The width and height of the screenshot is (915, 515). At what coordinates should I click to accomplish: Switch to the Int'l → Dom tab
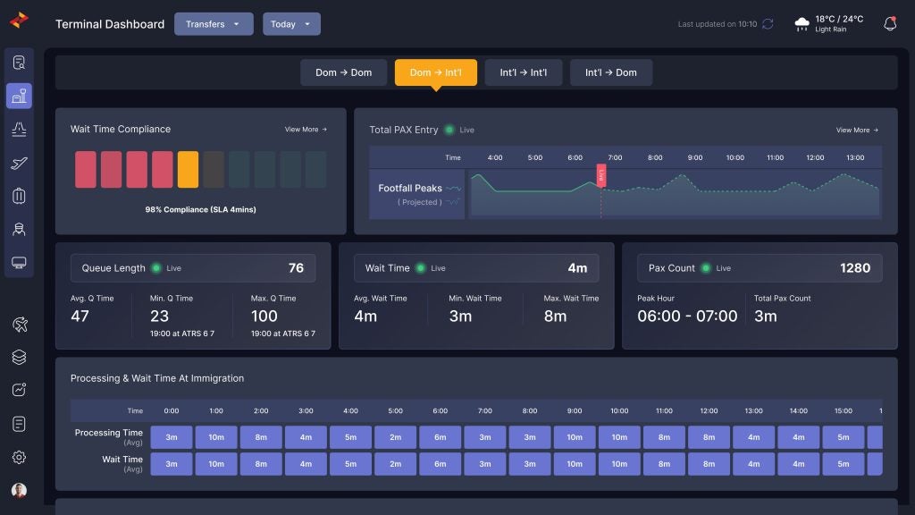tap(611, 72)
